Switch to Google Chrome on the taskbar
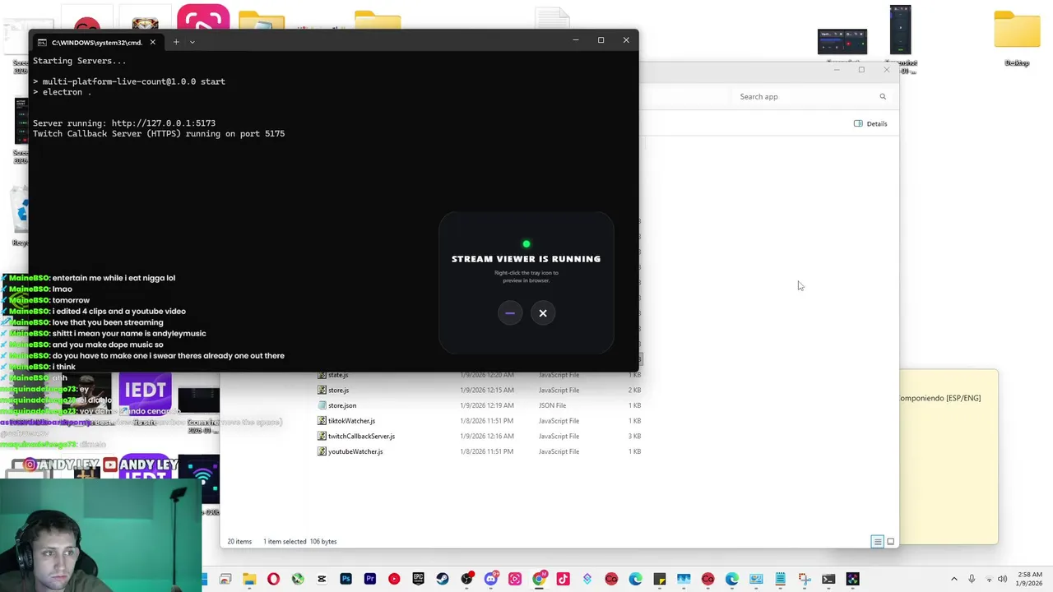This screenshot has height=592, width=1053. click(540, 580)
